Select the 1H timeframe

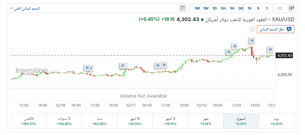click(232, 8)
